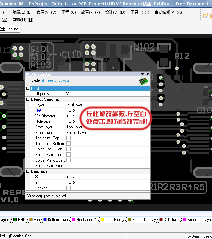
Task: Click the R12 designator on the PCB
Action: tap(182, 56)
